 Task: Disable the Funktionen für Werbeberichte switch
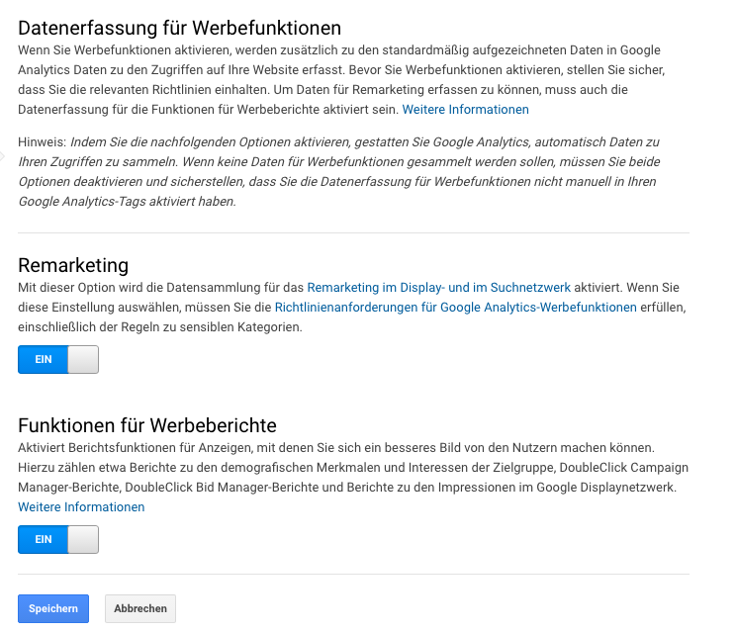pyautogui.click(x=58, y=540)
